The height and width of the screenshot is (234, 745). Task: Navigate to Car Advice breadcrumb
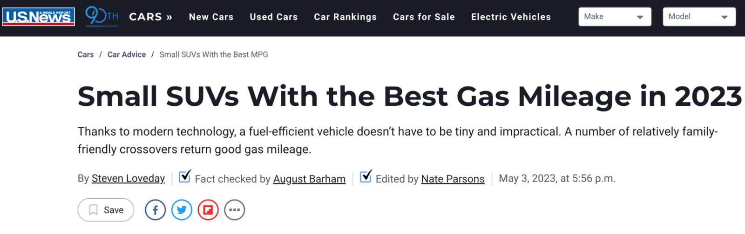127,55
